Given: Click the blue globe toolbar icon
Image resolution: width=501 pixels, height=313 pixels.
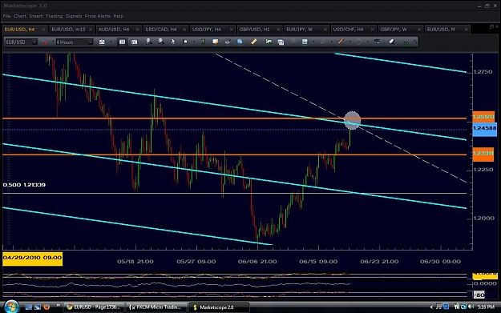Looking at the screenshot, I should (x=240, y=42).
